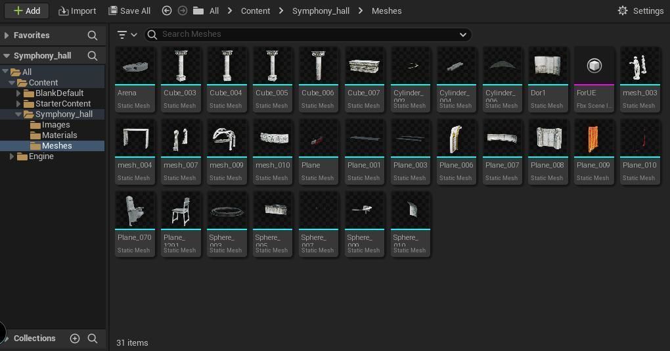Expand the BlankDefault folder
This screenshot has height=351, width=670.
tap(18, 93)
